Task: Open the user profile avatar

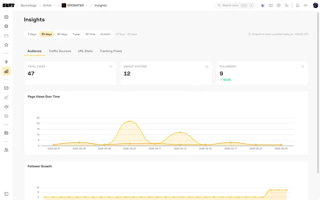Action: [x=316, y=5]
